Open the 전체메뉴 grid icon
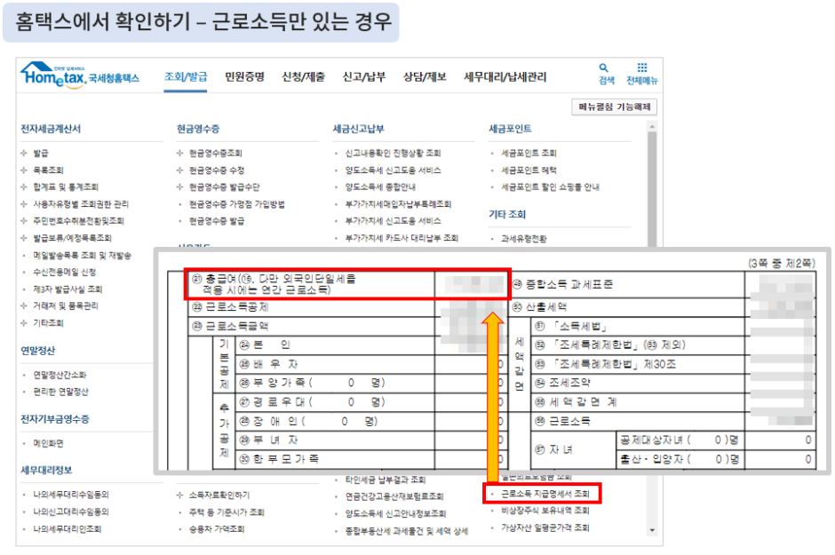The width and height of the screenshot is (835, 555). pos(642,69)
